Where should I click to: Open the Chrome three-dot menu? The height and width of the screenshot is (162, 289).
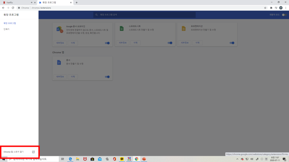[286, 8]
